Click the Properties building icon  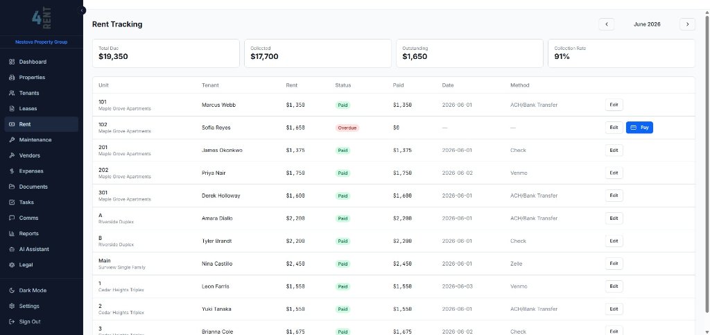tap(12, 78)
